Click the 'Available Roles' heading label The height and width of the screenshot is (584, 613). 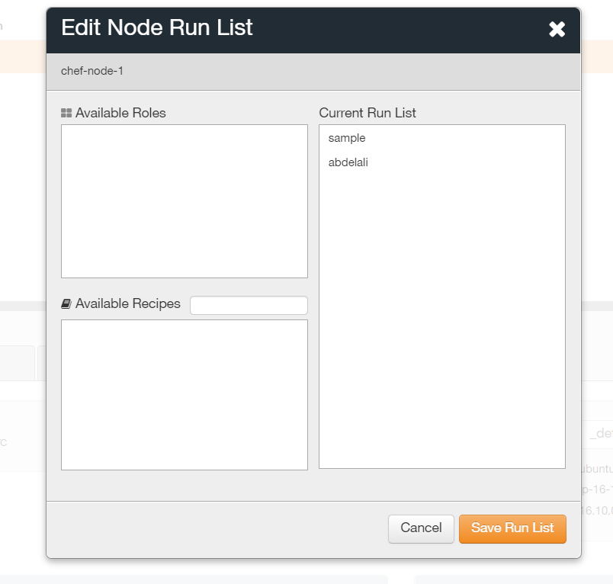pyautogui.click(x=119, y=112)
